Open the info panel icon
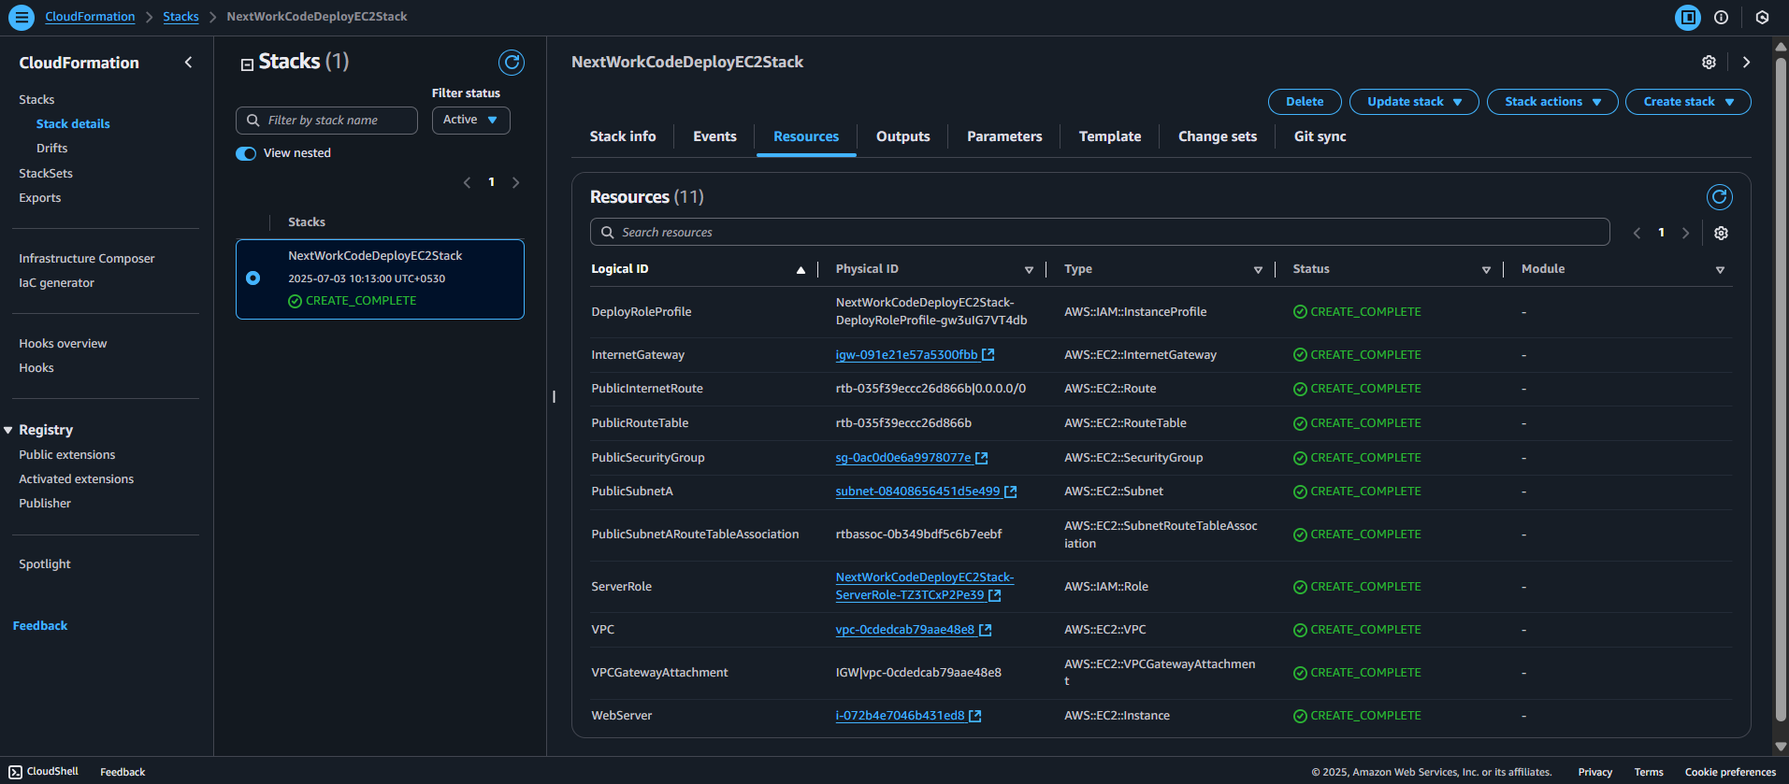Viewport: 1789px width, 784px height. click(1721, 17)
